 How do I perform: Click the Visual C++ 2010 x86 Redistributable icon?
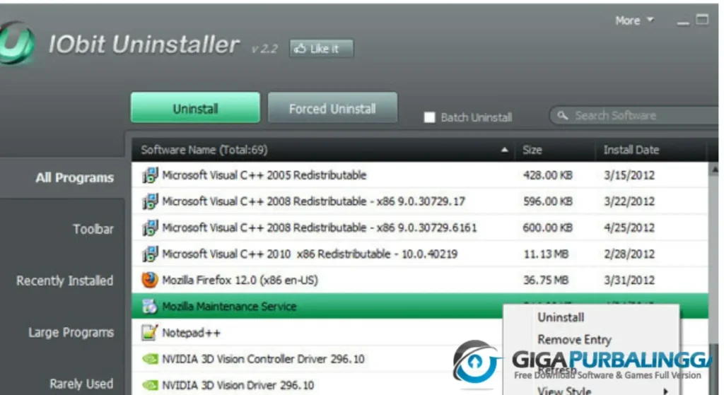[x=150, y=254]
